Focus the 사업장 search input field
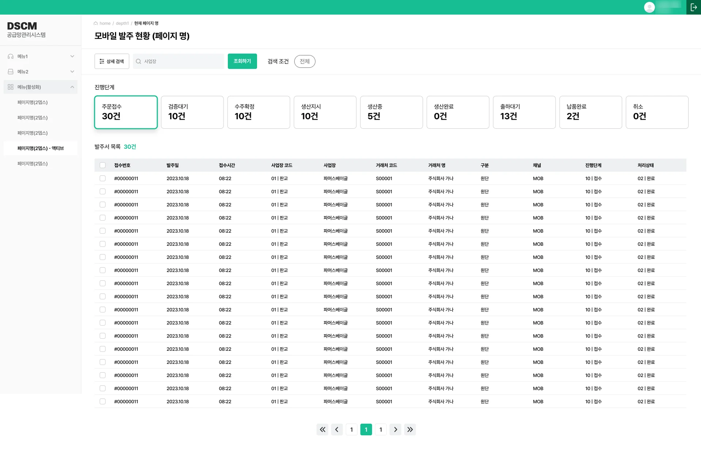Viewport: 701px width, 451px height. point(179,61)
